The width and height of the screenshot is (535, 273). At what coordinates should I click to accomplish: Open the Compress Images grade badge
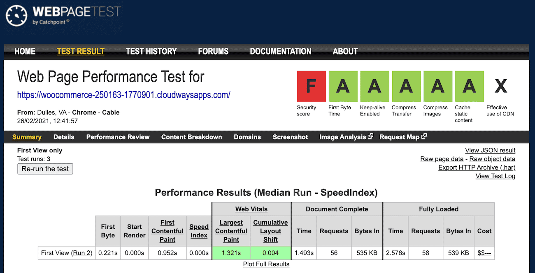click(x=438, y=86)
